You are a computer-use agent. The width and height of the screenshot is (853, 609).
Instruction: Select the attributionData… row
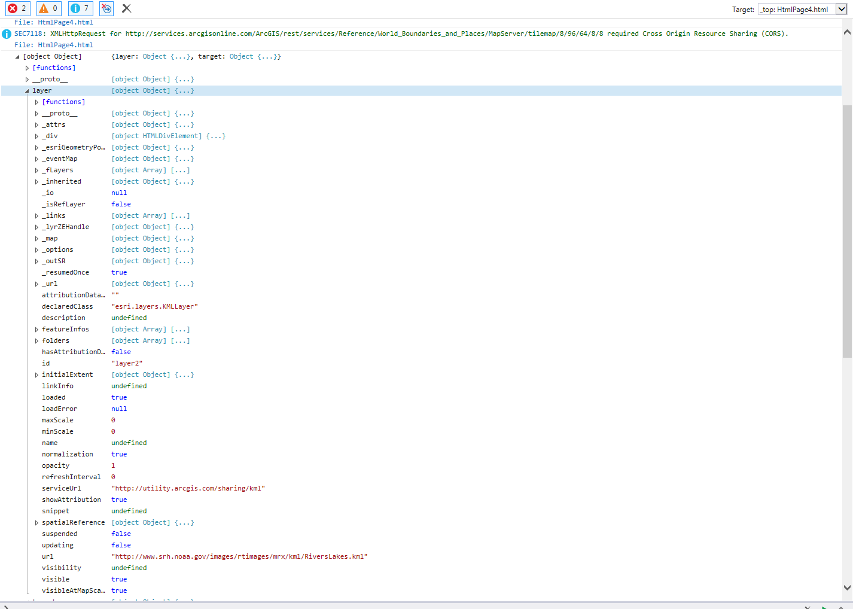pyautogui.click(x=421, y=295)
